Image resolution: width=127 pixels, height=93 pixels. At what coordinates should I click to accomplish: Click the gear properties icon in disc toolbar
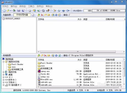coord(56,15)
